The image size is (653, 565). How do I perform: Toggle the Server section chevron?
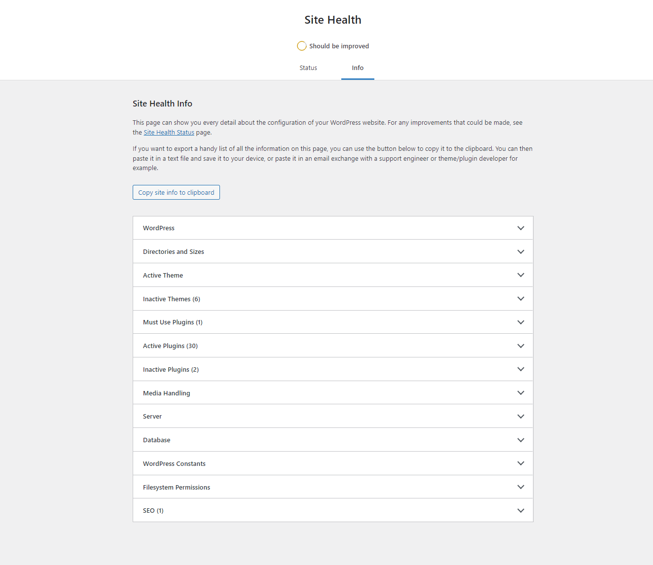pyautogui.click(x=521, y=417)
